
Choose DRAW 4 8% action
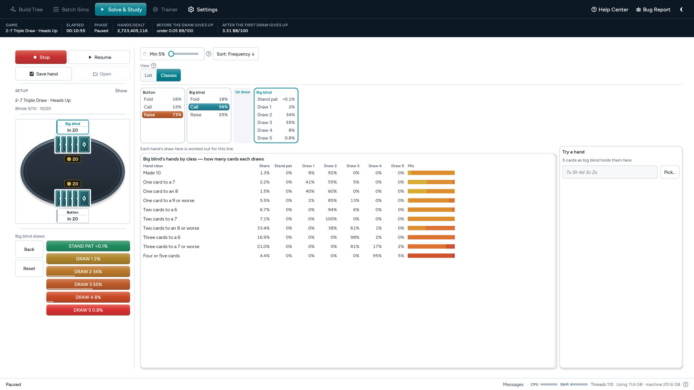[x=88, y=297]
